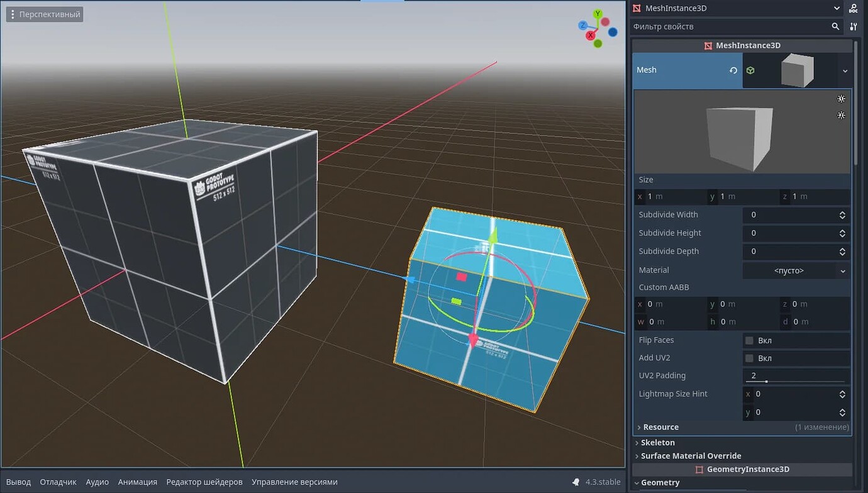868x493 pixels.
Task: Enable the Add UV2 checkbox
Action: 749,358
